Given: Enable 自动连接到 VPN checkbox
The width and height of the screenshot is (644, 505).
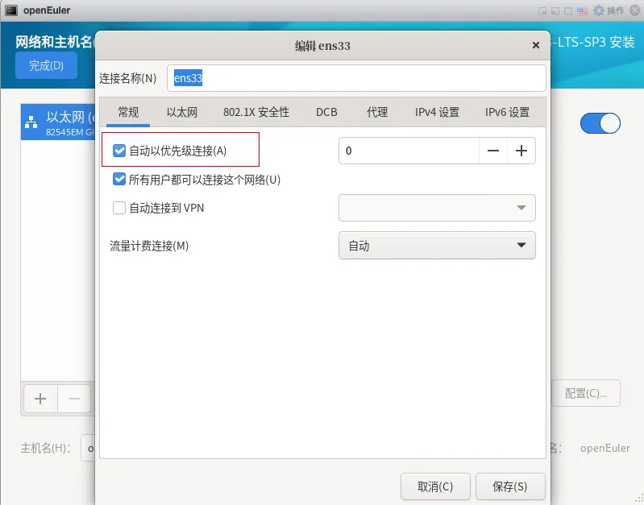Looking at the screenshot, I should [x=119, y=208].
